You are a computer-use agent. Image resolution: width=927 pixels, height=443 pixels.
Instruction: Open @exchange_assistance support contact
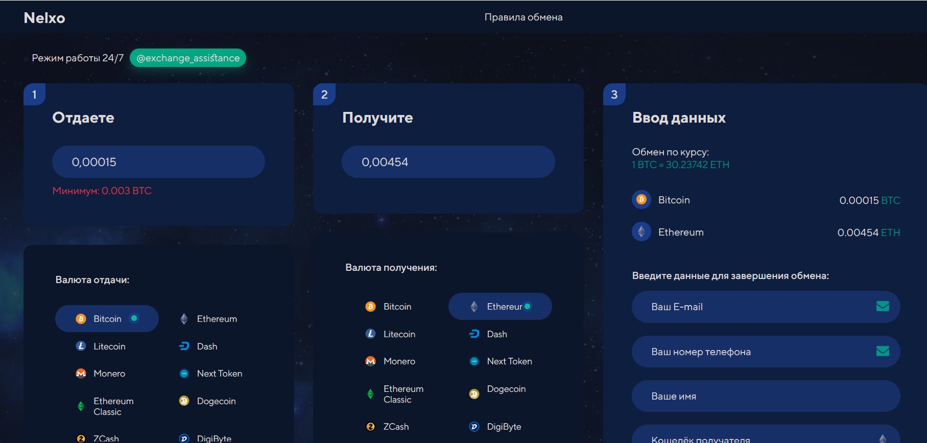(188, 58)
